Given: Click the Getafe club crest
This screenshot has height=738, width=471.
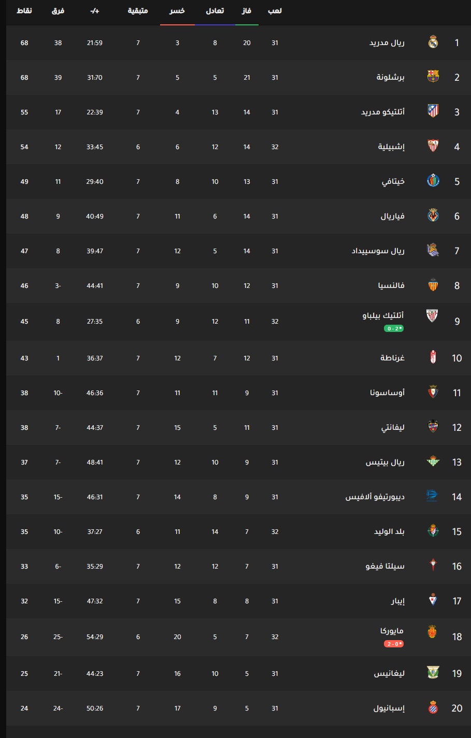Looking at the screenshot, I should (433, 181).
